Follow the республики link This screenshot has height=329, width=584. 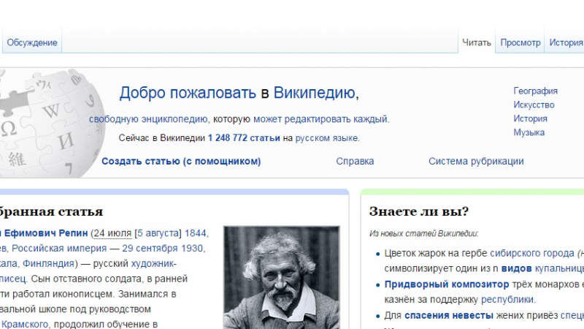click(507, 300)
